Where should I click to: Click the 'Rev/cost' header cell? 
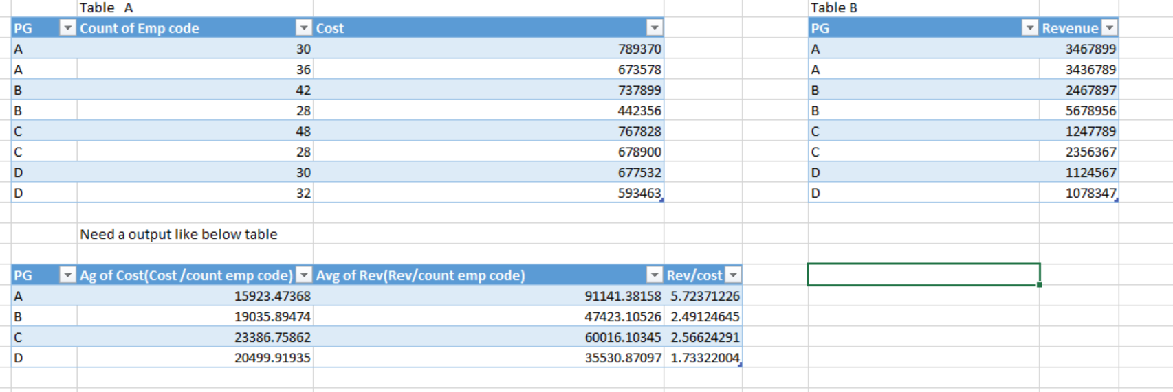point(703,275)
